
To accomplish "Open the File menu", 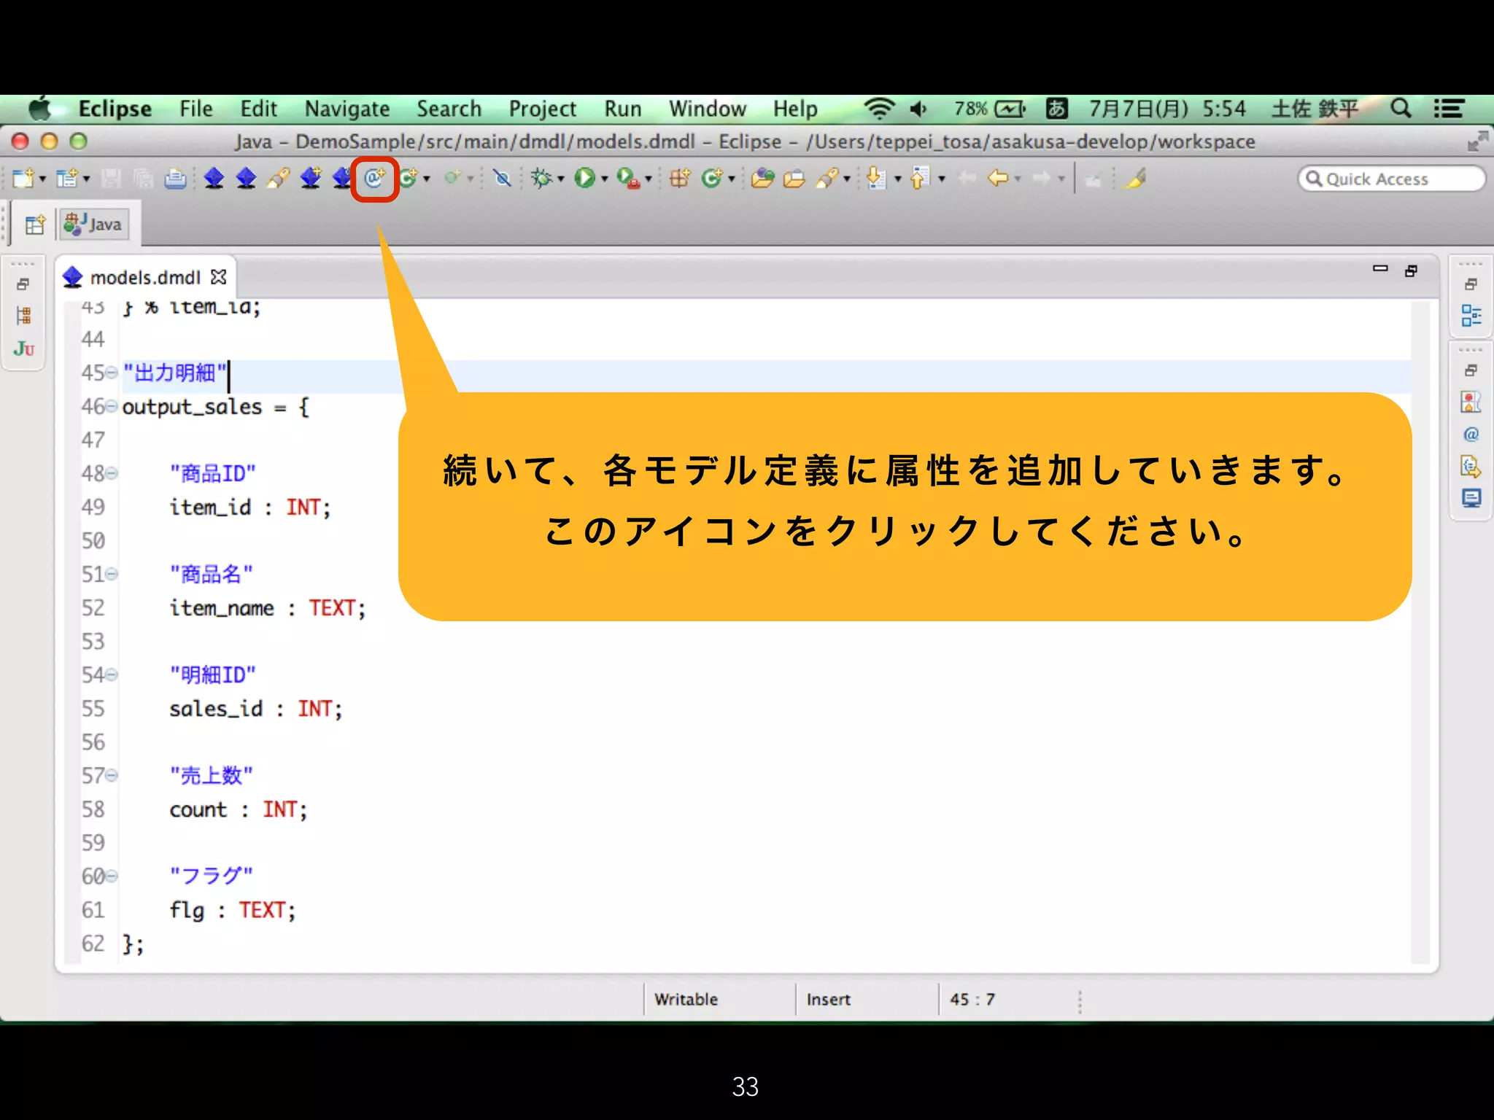I will point(196,109).
